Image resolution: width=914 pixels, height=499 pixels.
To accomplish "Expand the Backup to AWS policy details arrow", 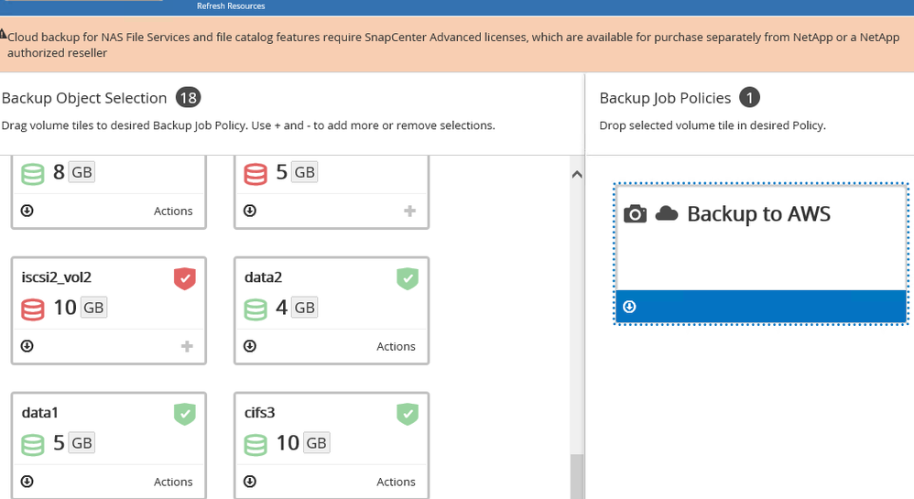I will click(x=629, y=307).
